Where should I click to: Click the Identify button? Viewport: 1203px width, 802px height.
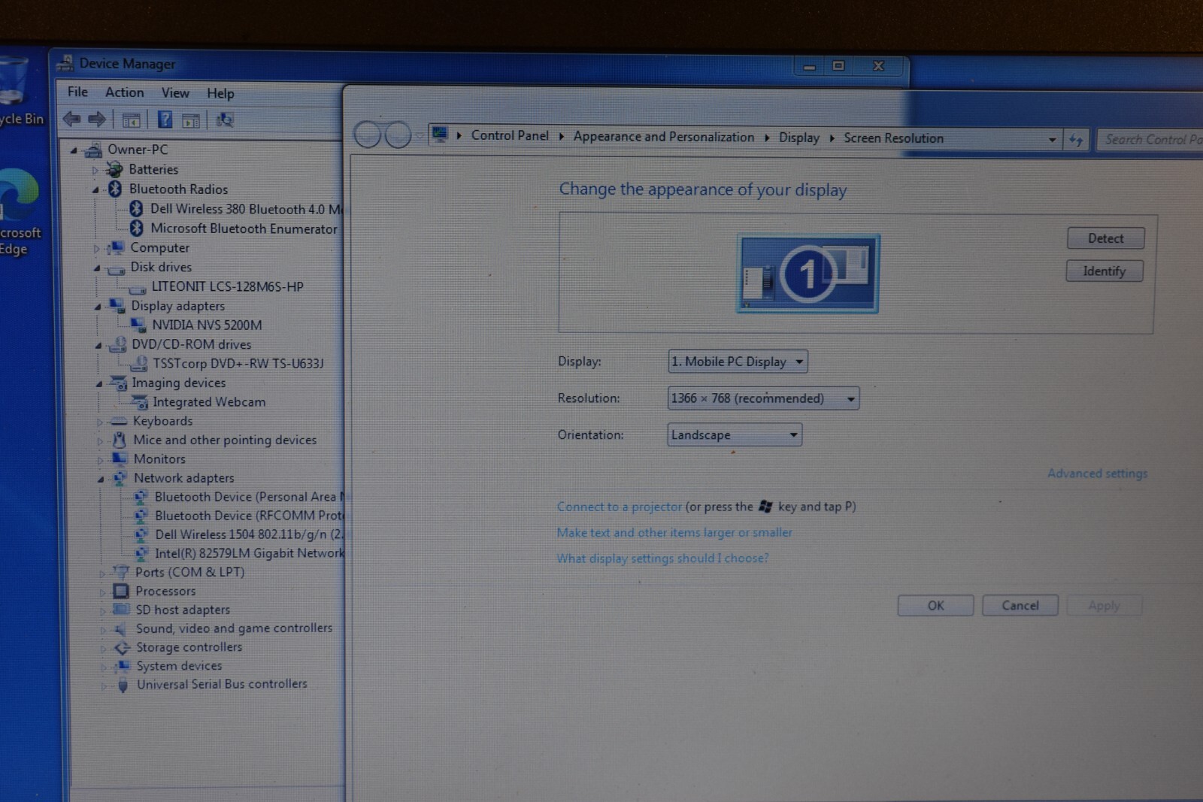click(1104, 271)
